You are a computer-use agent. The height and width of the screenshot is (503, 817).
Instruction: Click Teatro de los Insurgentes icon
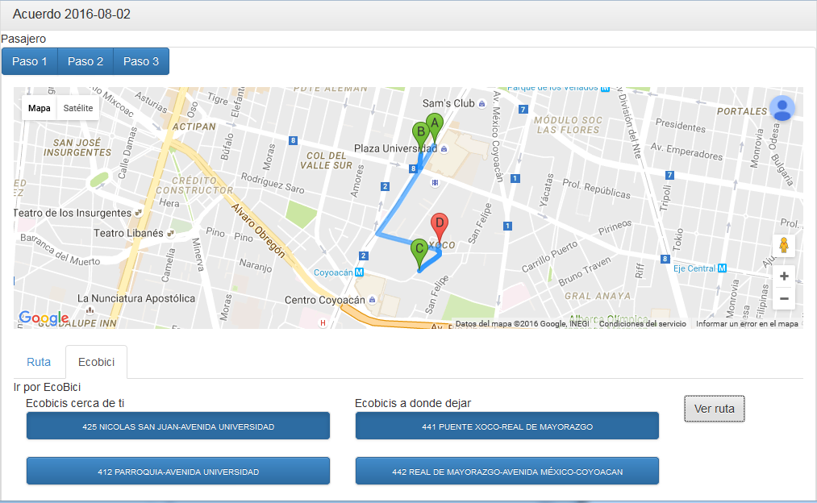pyautogui.click(x=138, y=213)
